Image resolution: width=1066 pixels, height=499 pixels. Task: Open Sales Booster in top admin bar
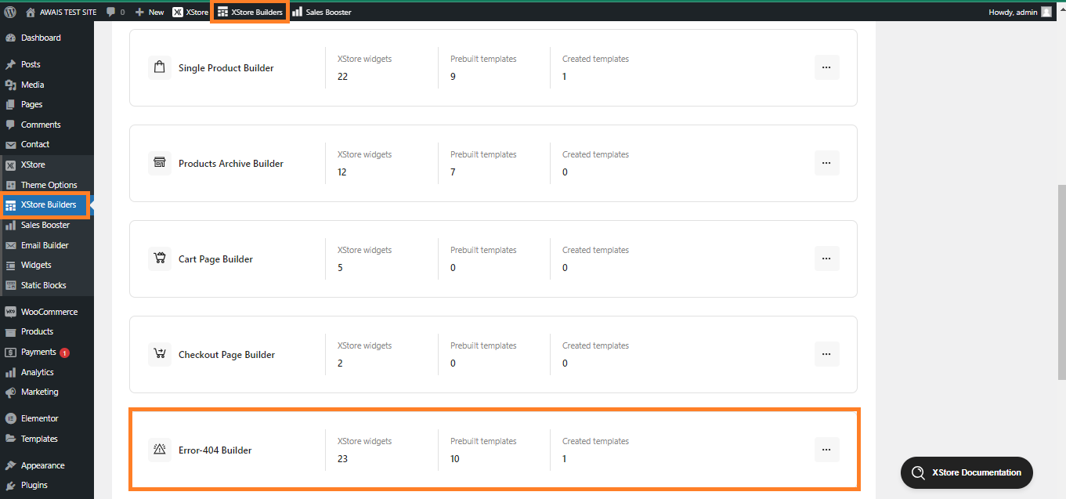pyautogui.click(x=322, y=12)
